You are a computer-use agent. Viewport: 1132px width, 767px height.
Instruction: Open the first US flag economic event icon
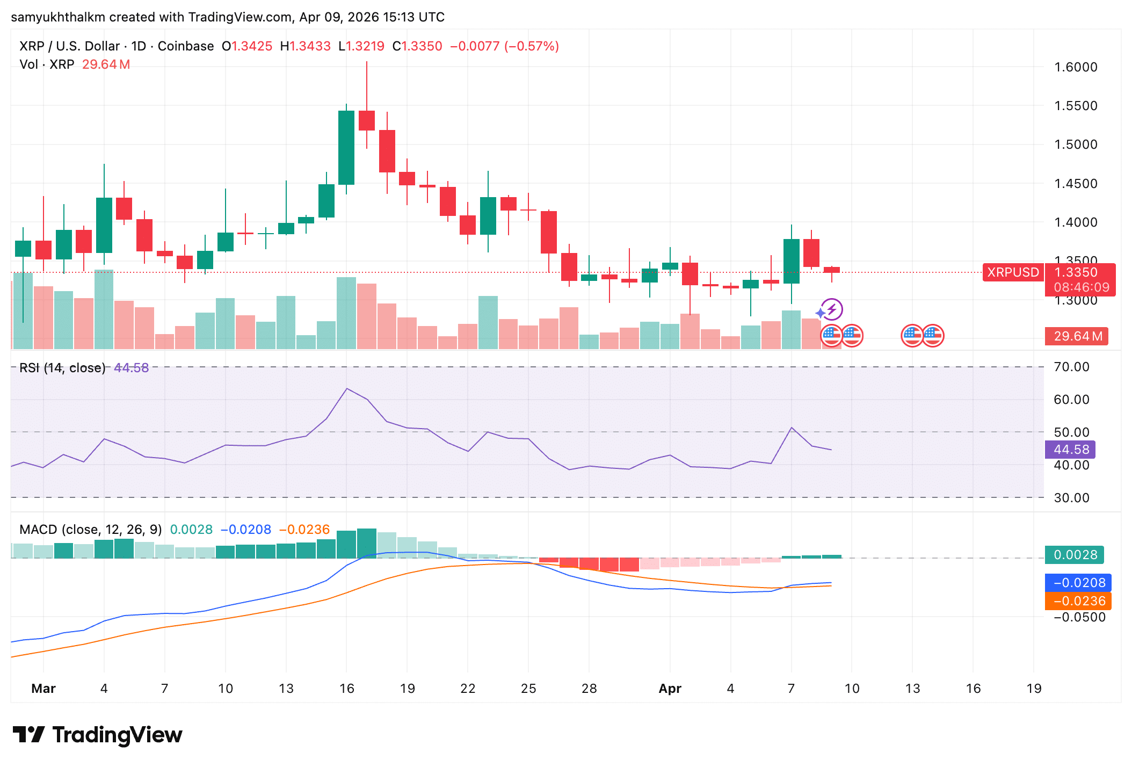[x=832, y=335]
